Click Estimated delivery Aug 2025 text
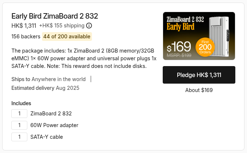This screenshot has width=247, height=153. pyautogui.click(x=45, y=88)
